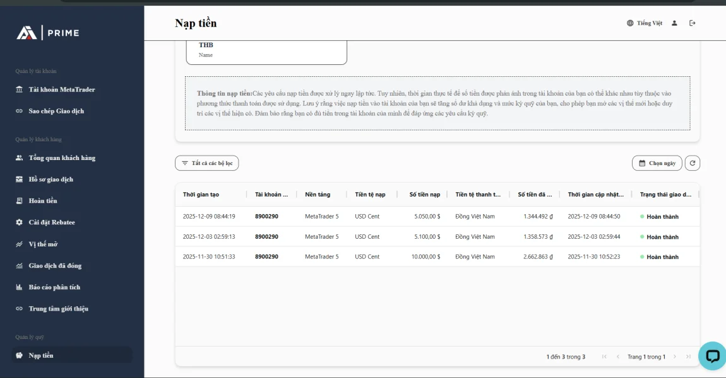Open Tài khoản MetaTrader from the sidebar
The width and height of the screenshot is (726, 378).
pos(62,89)
